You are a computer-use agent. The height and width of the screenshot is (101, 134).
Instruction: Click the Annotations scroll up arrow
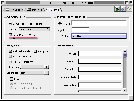coord(125,51)
